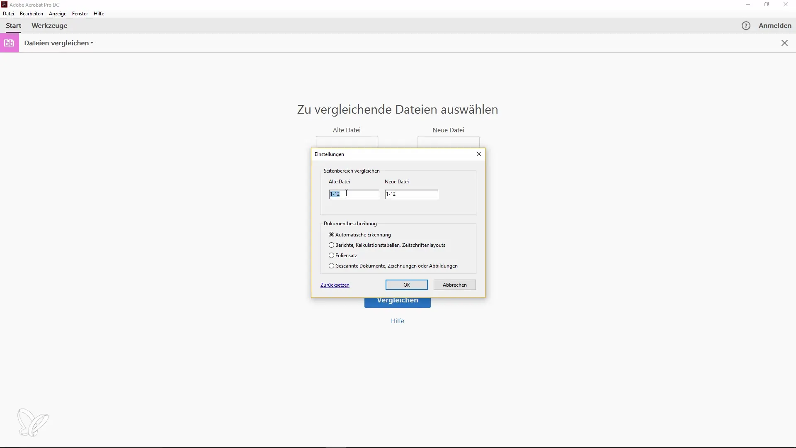Select Automatische Erkennung radio button

click(x=331, y=235)
